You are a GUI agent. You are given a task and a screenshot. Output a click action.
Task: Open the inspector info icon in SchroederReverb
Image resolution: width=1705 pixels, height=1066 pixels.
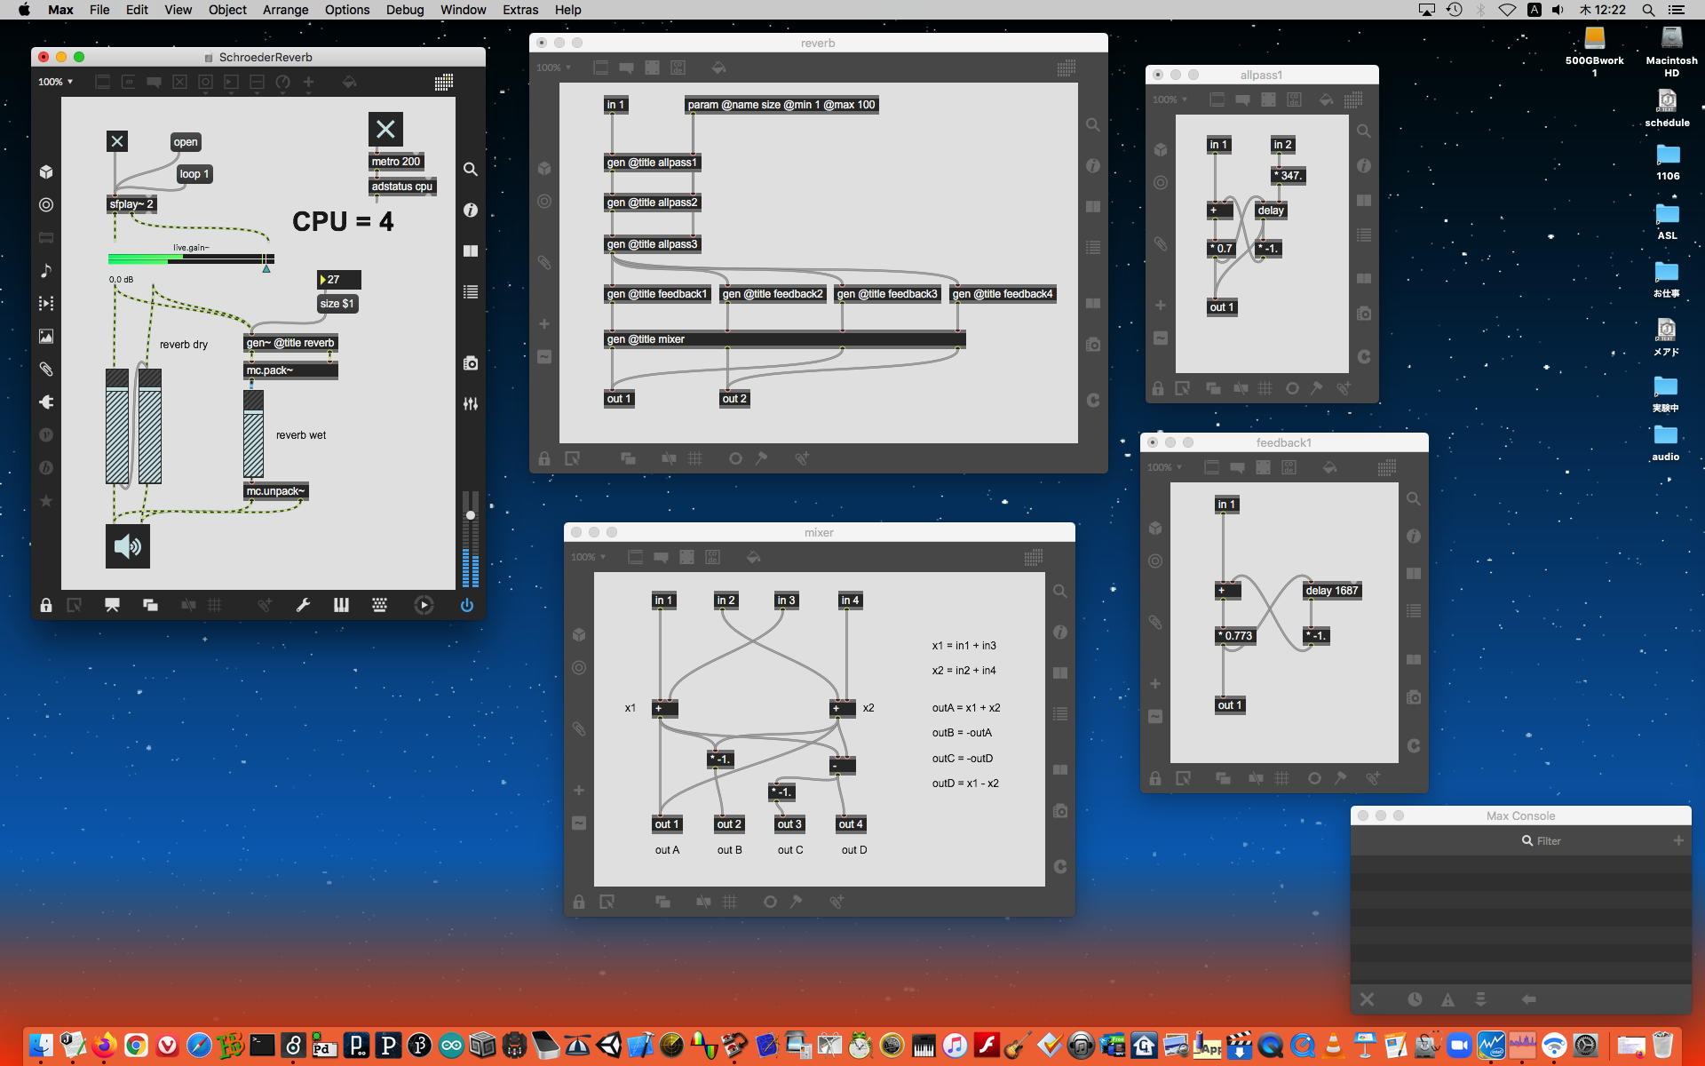point(471,211)
